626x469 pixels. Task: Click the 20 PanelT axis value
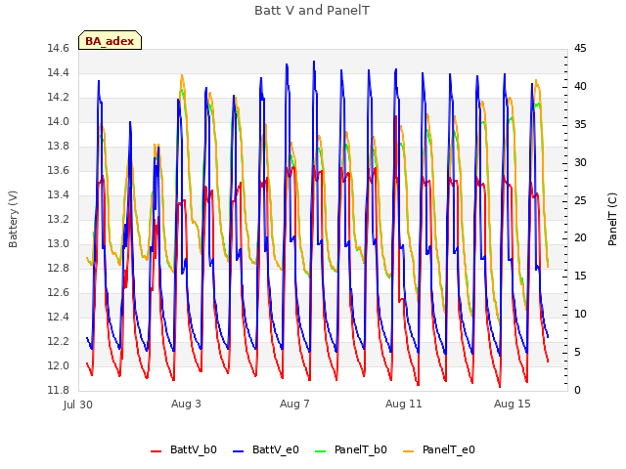(x=580, y=238)
